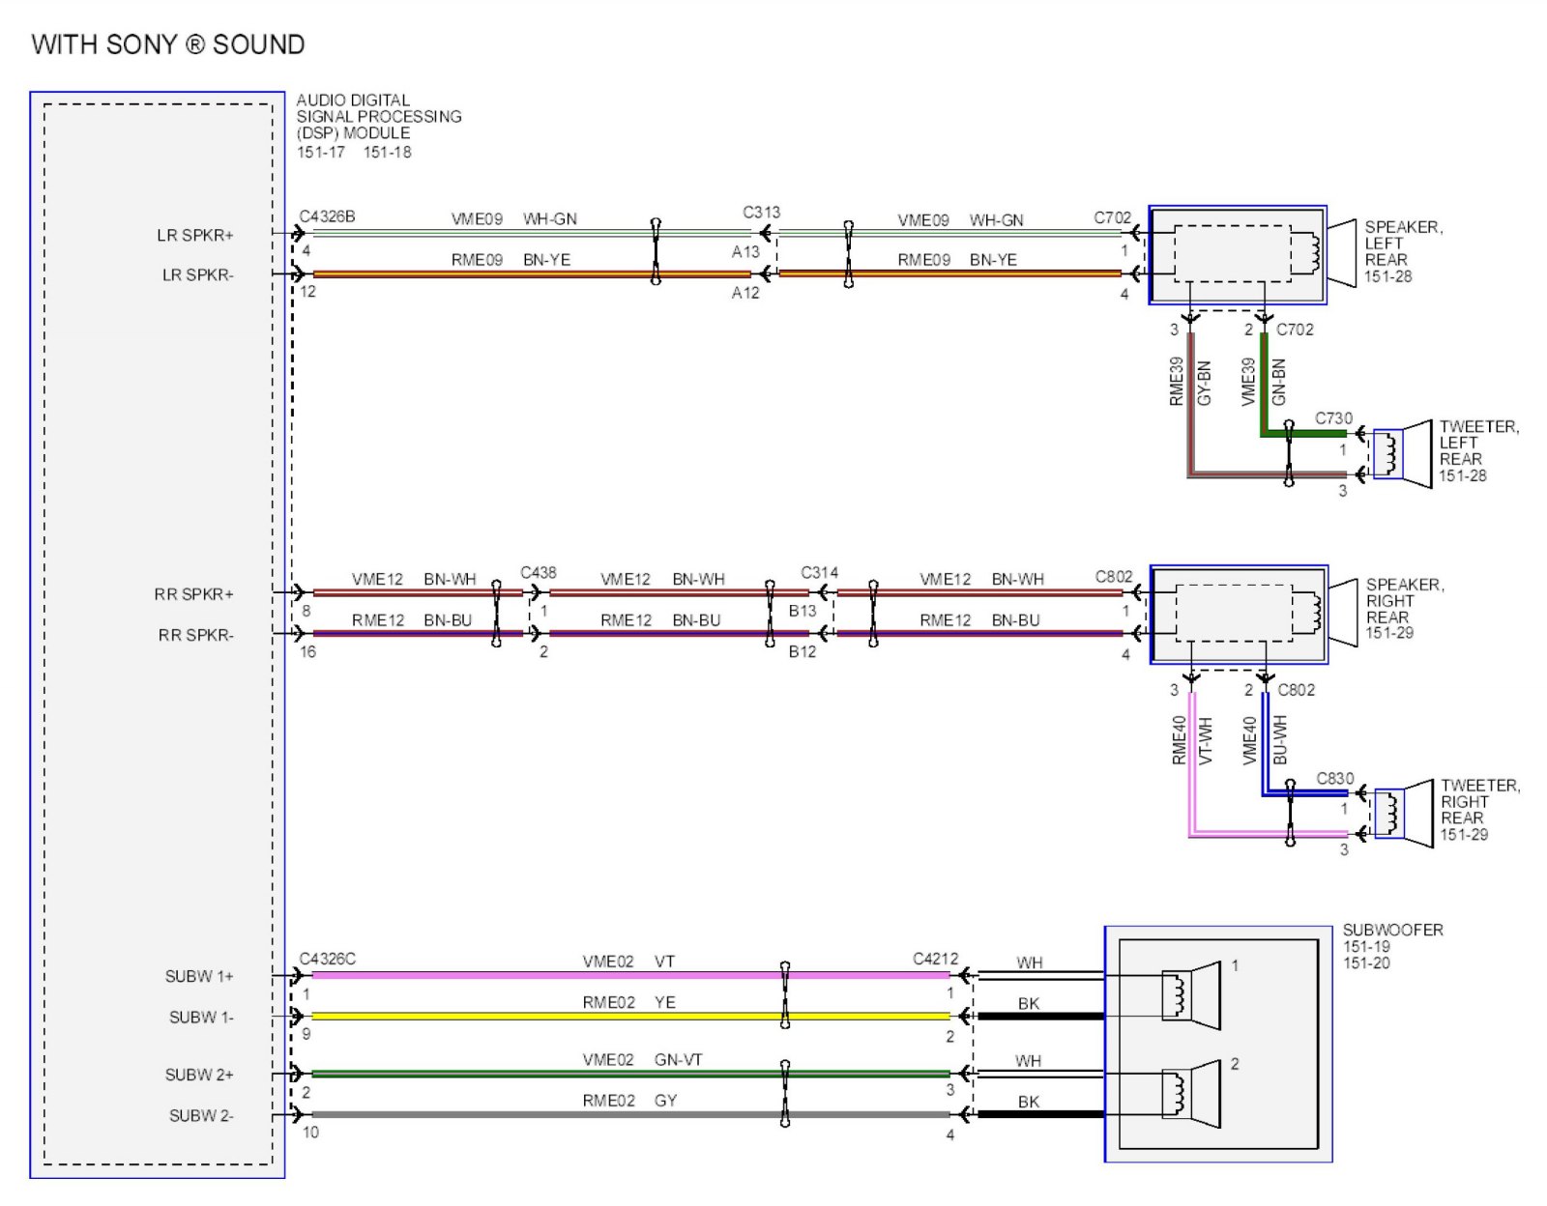1547x1206 pixels.
Task: Click pin label B12 at connector C314
Action: [803, 651]
